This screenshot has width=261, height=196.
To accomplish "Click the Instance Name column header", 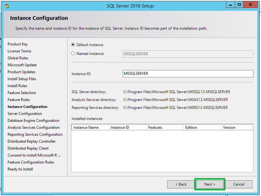I will pyautogui.click(x=90, y=128).
